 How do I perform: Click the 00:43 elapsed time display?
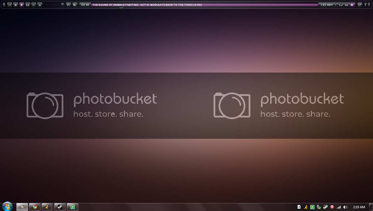85,5
